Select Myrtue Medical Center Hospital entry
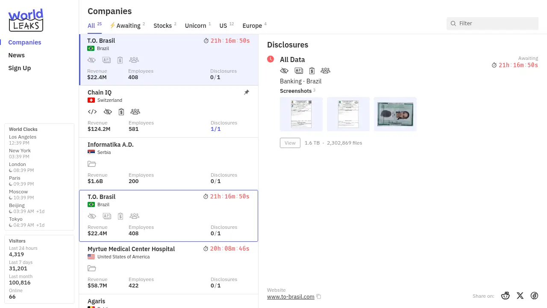Image resolution: width=547 pixels, height=308 pixels. [x=131, y=249]
